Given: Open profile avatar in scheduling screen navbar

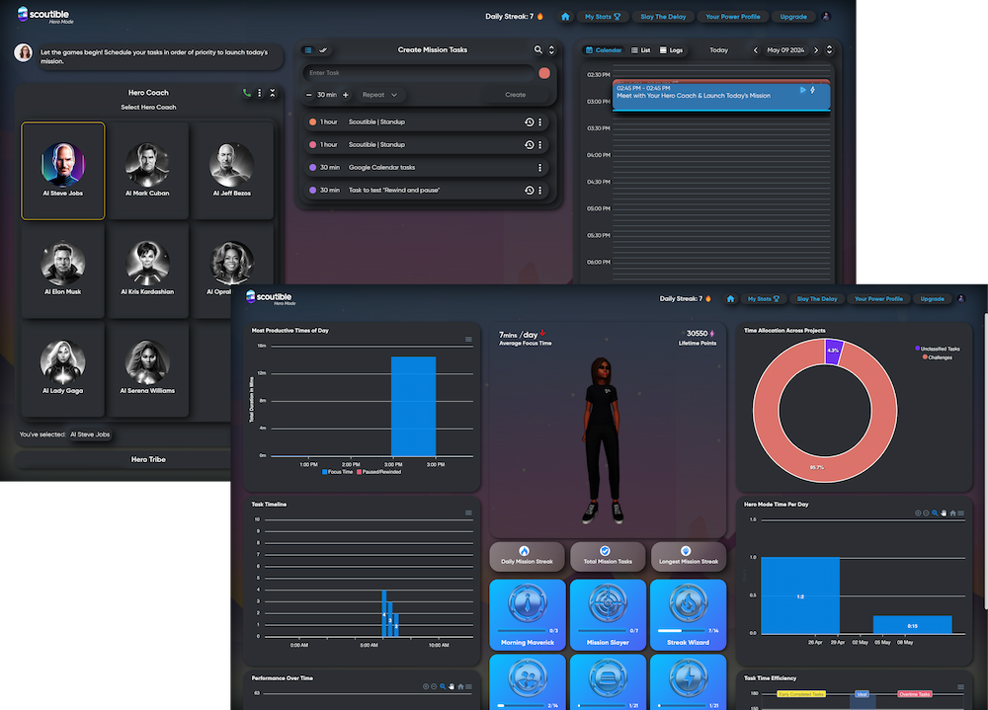Looking at the screenshot, I should pyautogui.click(x=827, y=17).
